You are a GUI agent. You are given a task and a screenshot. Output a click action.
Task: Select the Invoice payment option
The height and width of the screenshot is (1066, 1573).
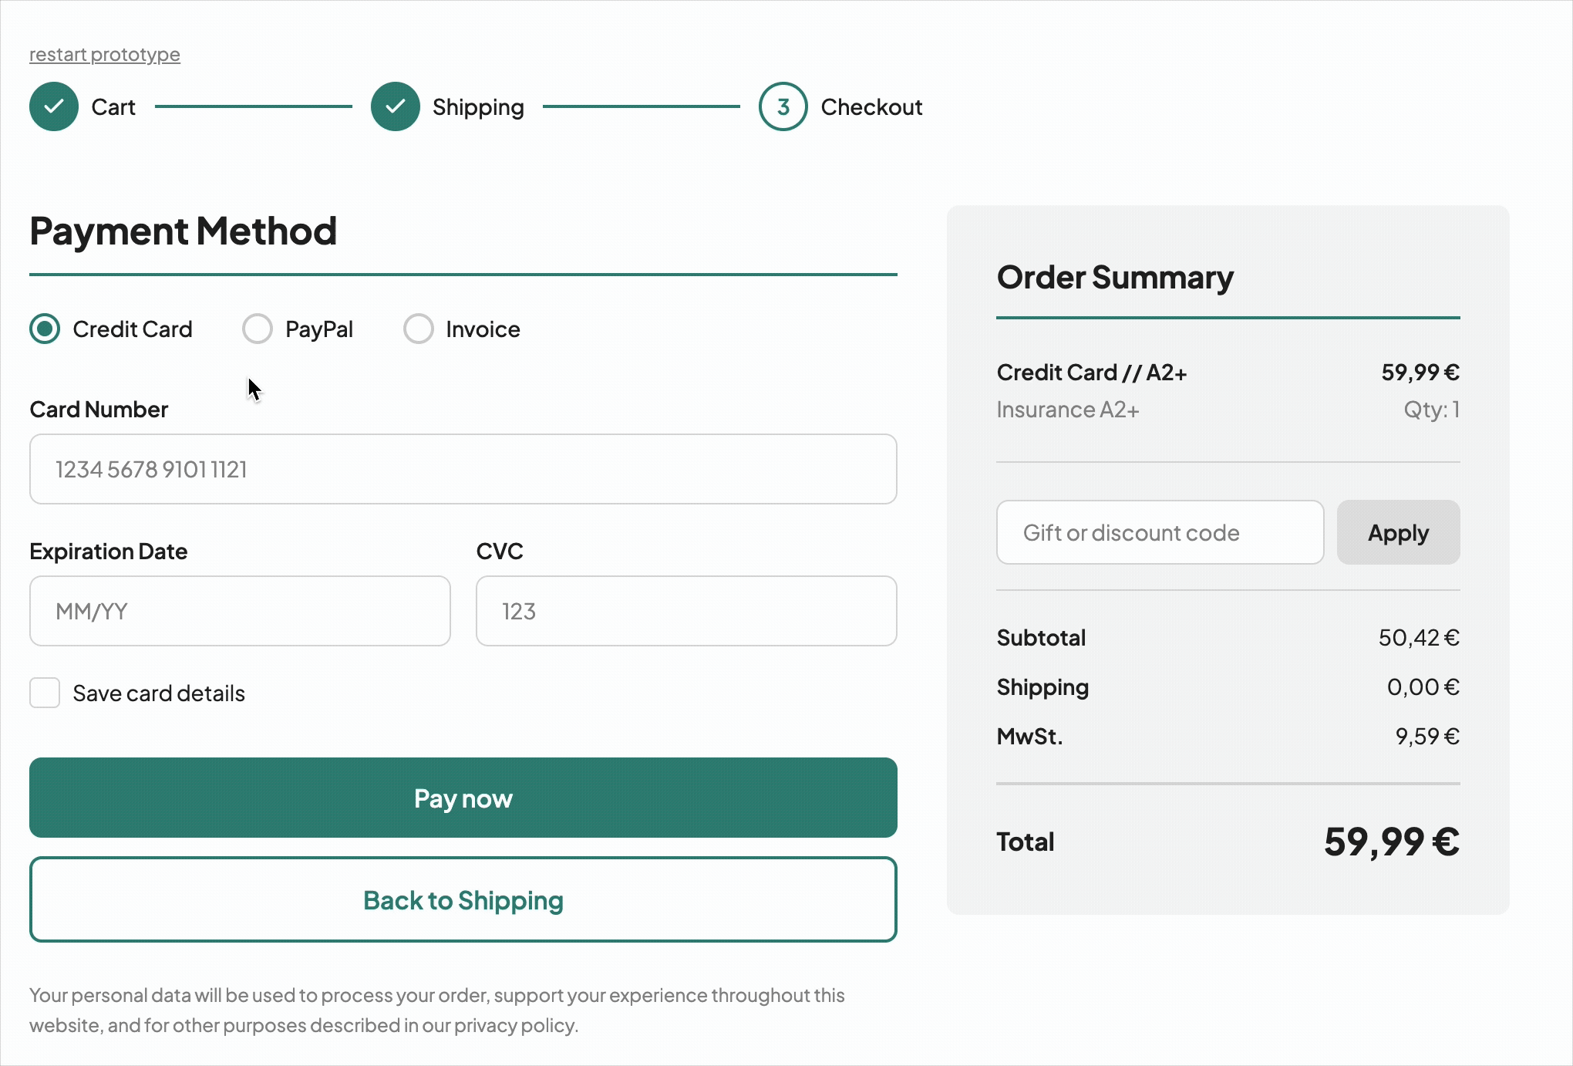pyautogui.click(x=419, y=329)
